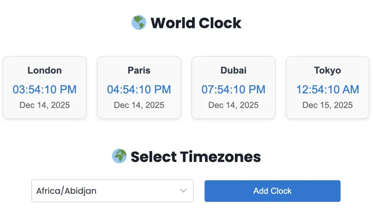Click the Dec 14 date under London
This screenshot has height=217, width=373.
[44, 105]
